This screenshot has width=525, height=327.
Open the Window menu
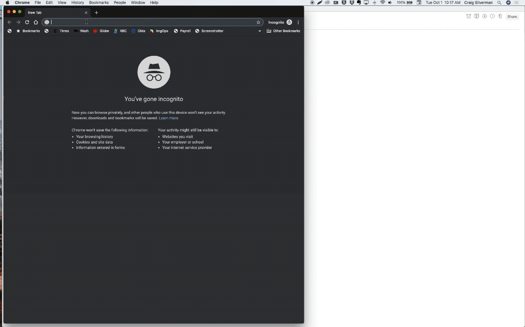(138, 2)
